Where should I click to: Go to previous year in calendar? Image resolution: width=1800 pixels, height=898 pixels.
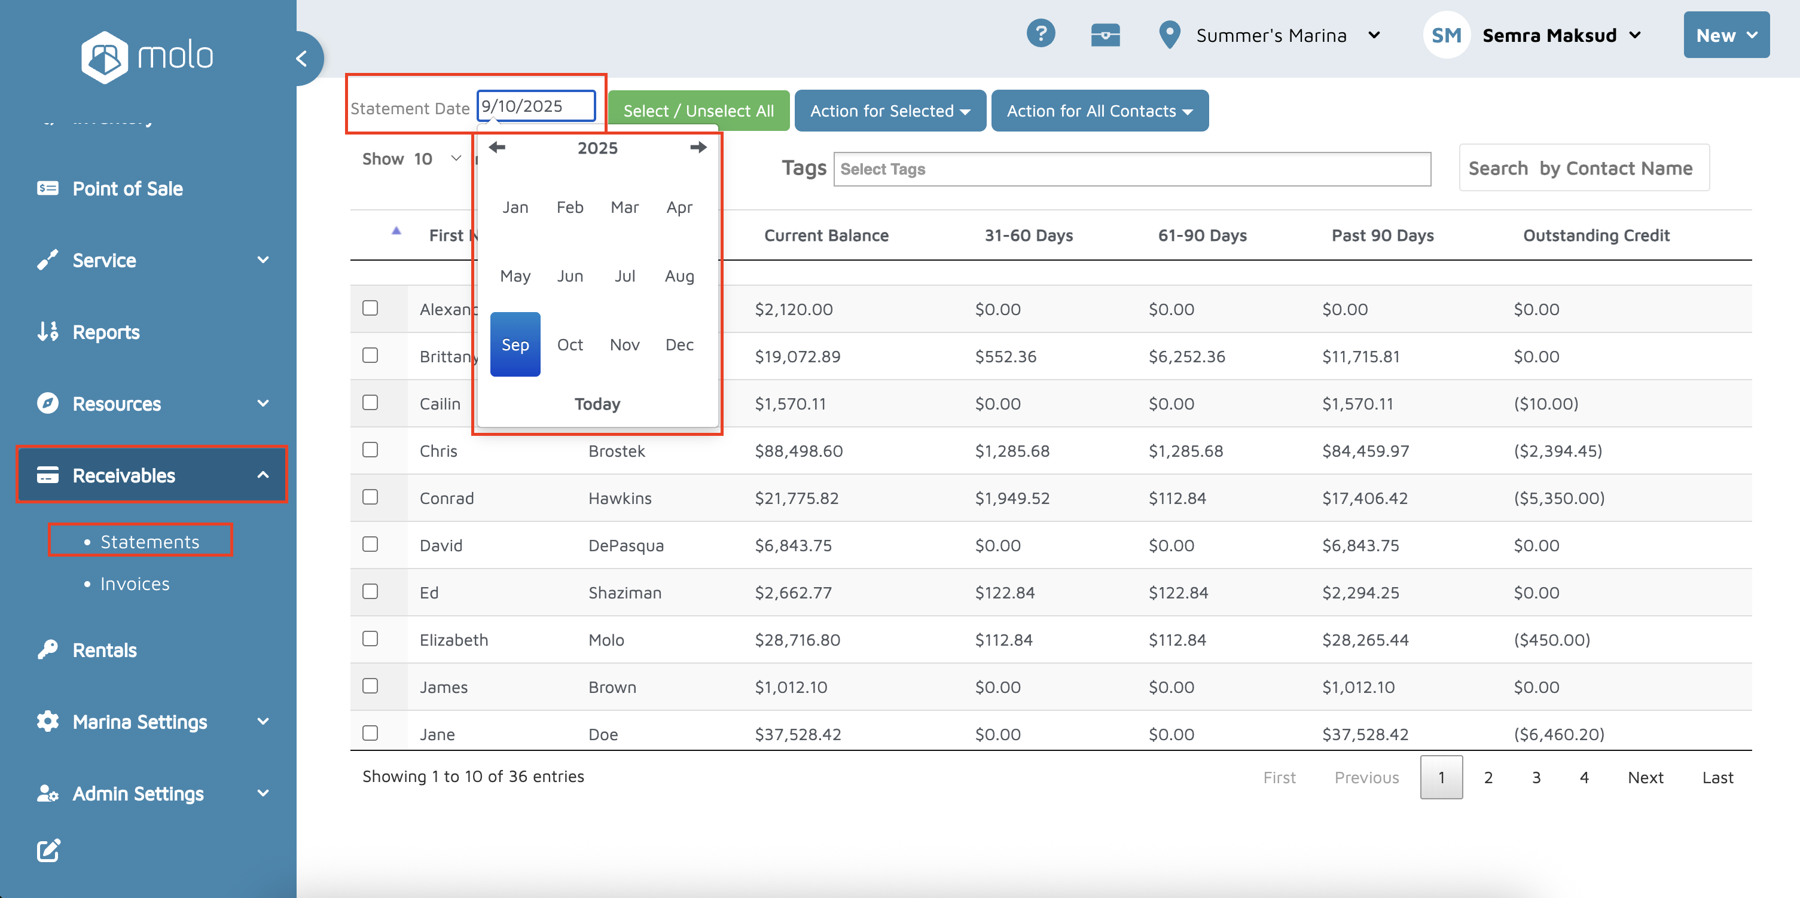coord(497,148)
